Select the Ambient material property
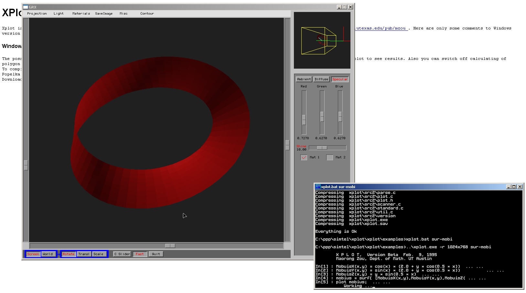This screenshot has width=526, height=293. click(304, 79)
